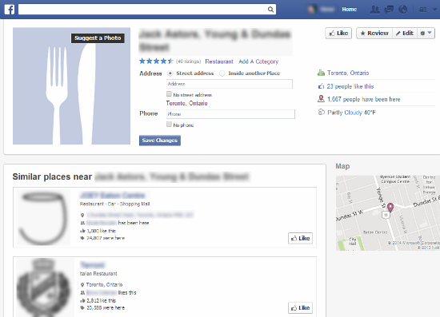Screen dimensions: 440x317
Task: Click '20,588 were here' text
Action: (x=106, y=307)
